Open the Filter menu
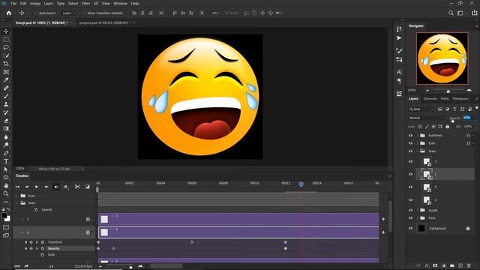The image size is (480, 270). (85, 3)
